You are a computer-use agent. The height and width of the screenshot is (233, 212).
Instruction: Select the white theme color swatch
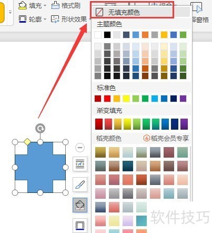(98, 35)
